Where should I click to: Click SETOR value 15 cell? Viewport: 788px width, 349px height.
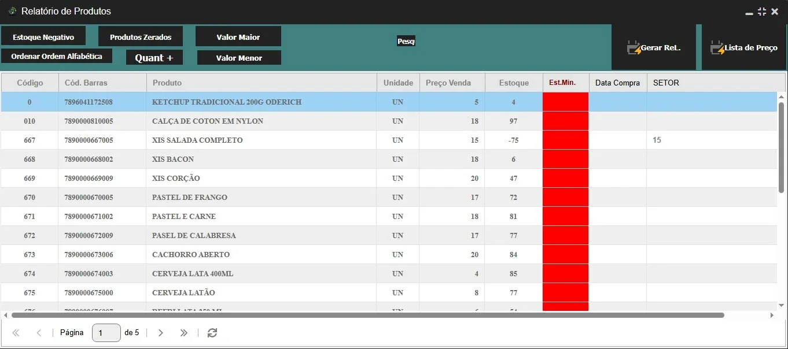pos(712,140)
